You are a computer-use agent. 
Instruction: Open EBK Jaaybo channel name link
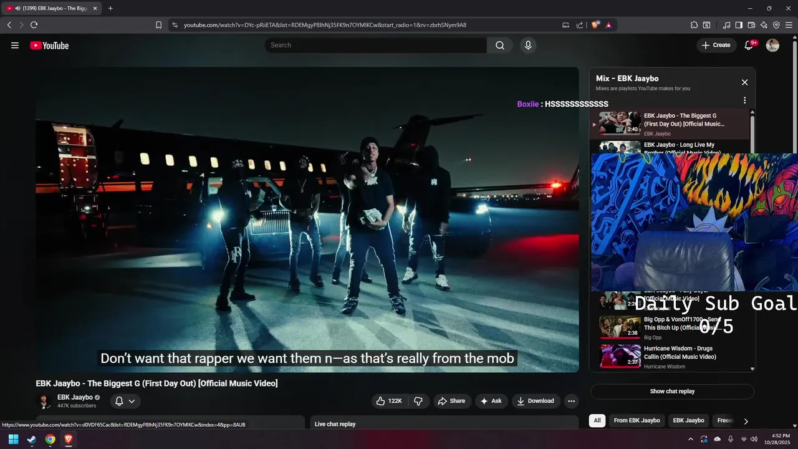coord(75,397)
